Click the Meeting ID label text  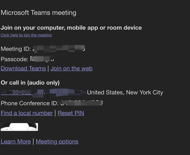16,49
